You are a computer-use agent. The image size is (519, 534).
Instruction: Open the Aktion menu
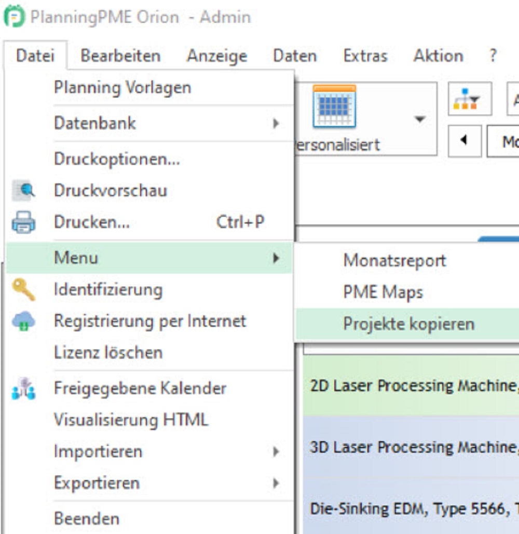click(x=438, y=55)
